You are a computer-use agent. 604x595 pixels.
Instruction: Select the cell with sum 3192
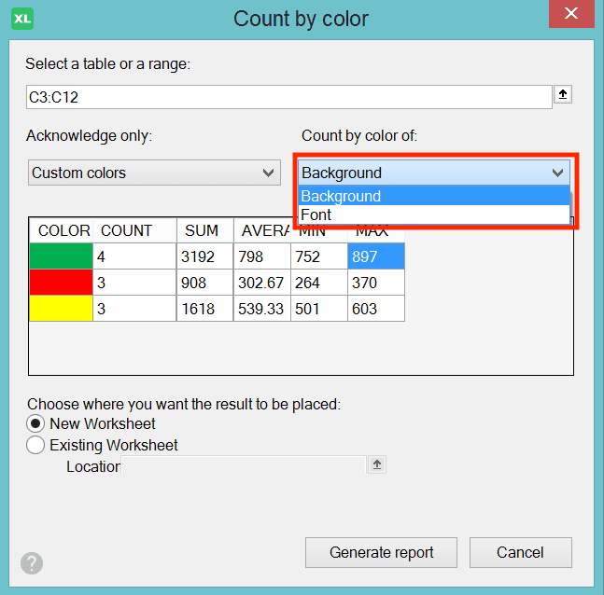point(205,256)
